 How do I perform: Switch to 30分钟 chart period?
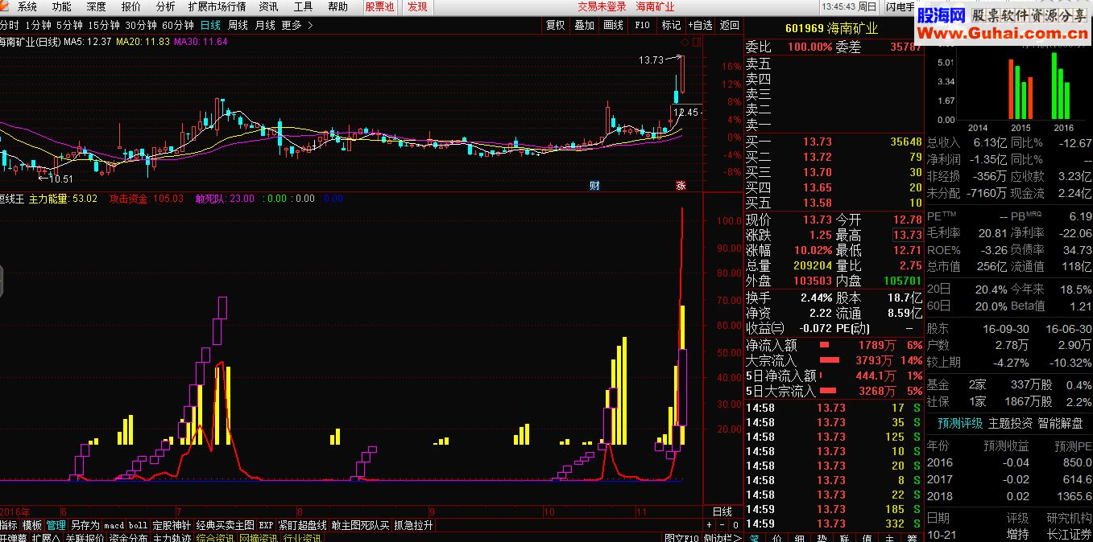141,25
